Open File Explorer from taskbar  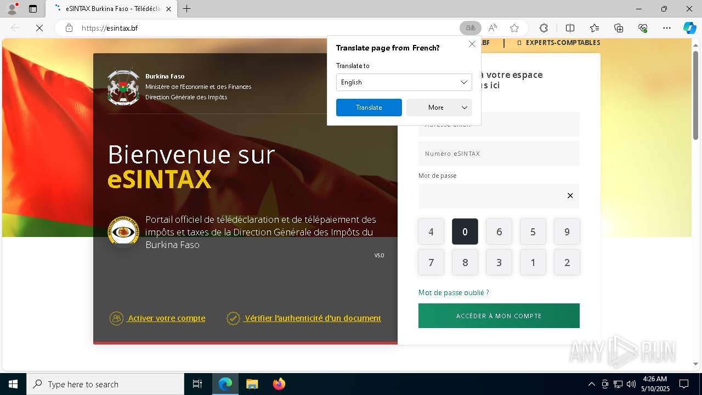click(252, 384)
